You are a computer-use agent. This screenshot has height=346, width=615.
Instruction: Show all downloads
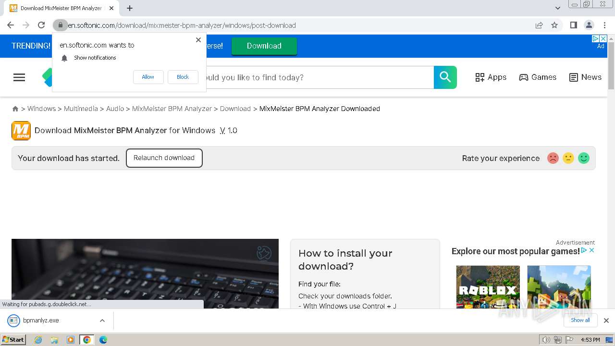click(x=580, y=321)
